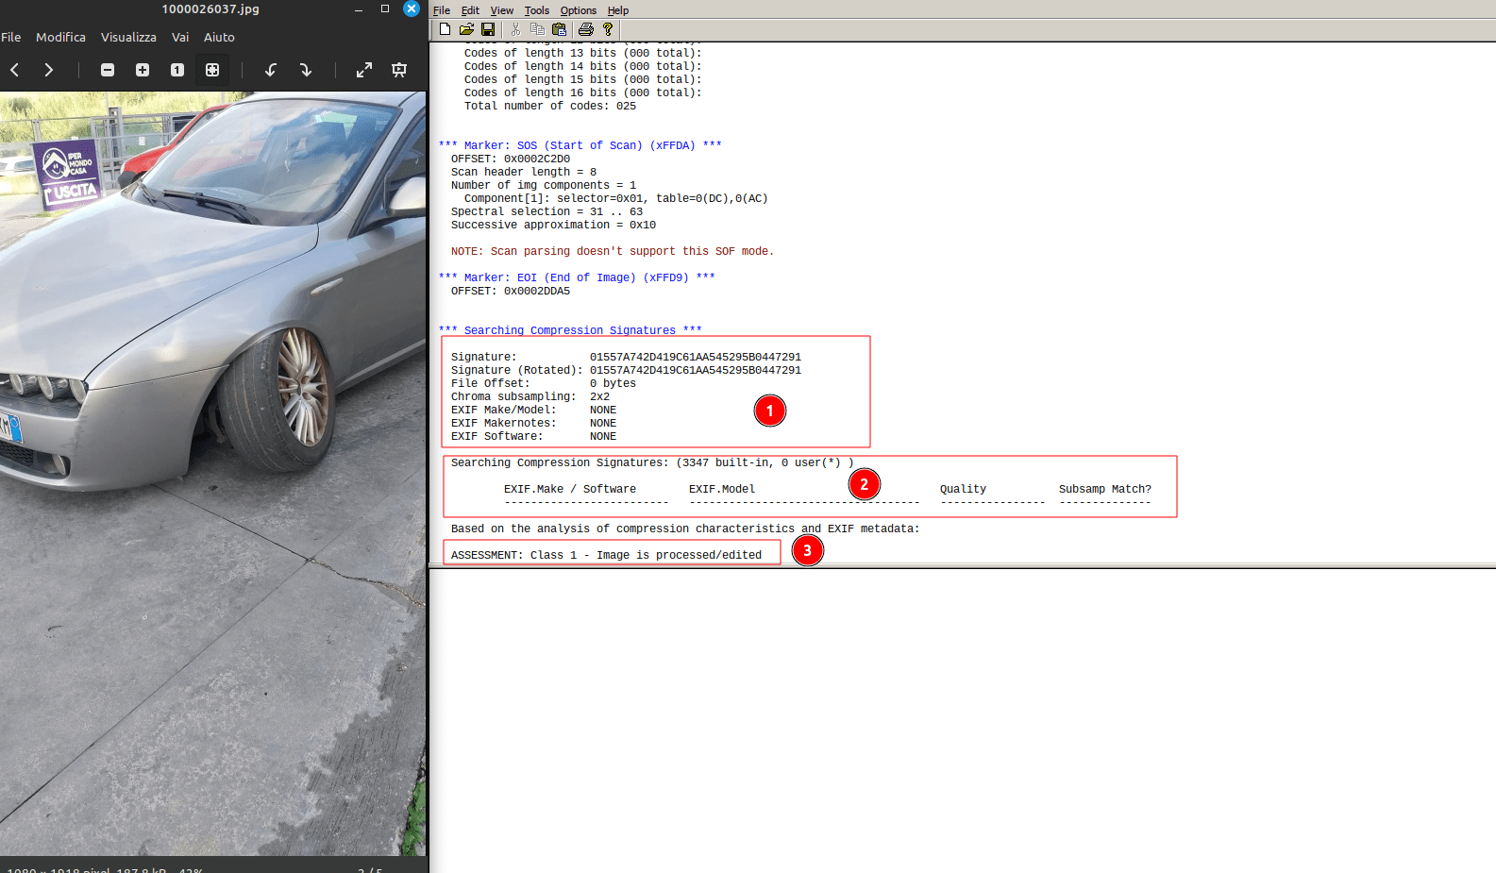The width and height of the screenshot is (1496, 873).
Task: Click the yellow question mark About icon
Action: 608,29
